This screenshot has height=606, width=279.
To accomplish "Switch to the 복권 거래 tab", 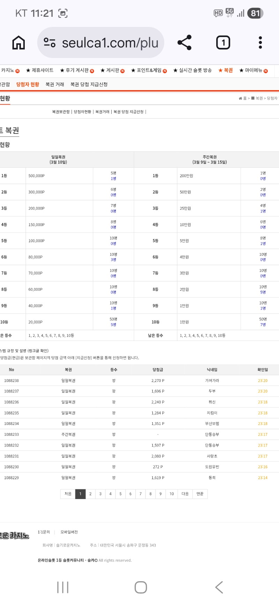I will click(x=55, y=84).
